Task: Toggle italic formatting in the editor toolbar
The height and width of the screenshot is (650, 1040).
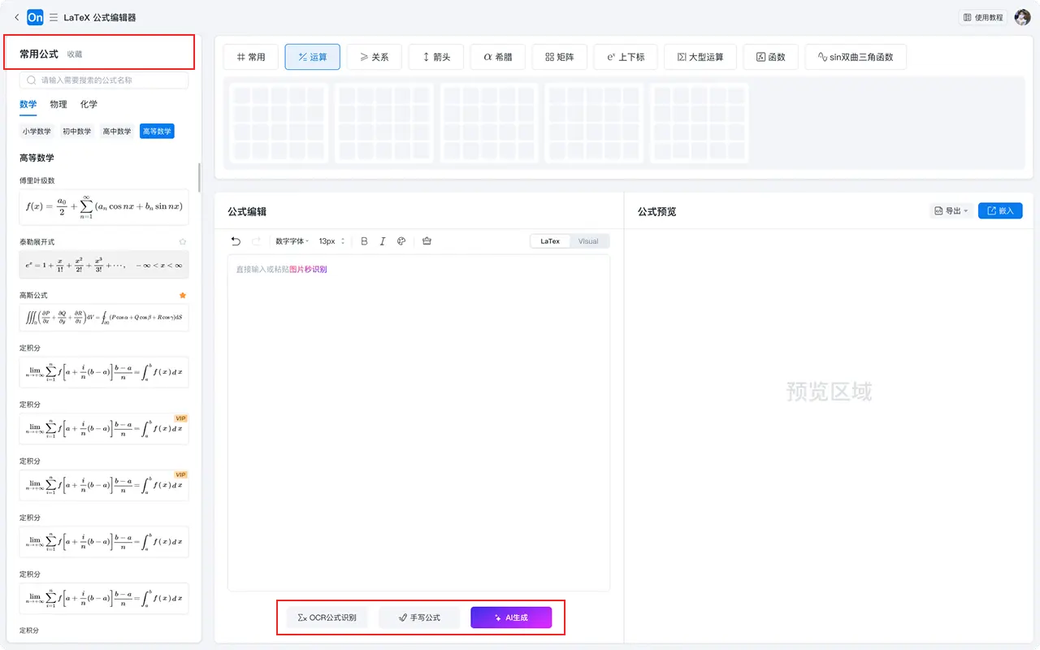Action: (383, 241)
